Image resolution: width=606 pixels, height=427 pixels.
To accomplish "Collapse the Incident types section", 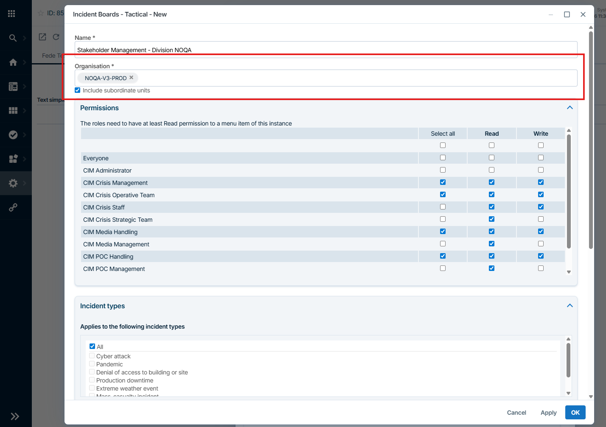I will tap(570, 306).
